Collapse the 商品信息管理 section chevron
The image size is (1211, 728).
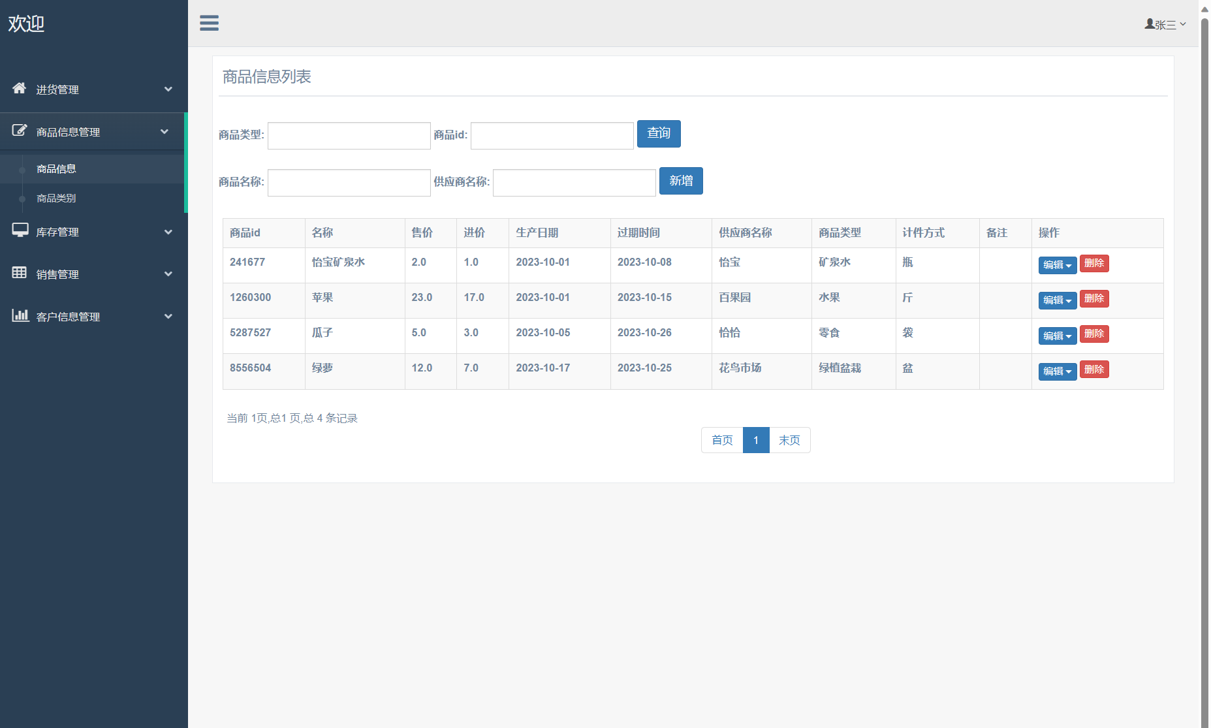pyautogui.click(x=165, y=132)
